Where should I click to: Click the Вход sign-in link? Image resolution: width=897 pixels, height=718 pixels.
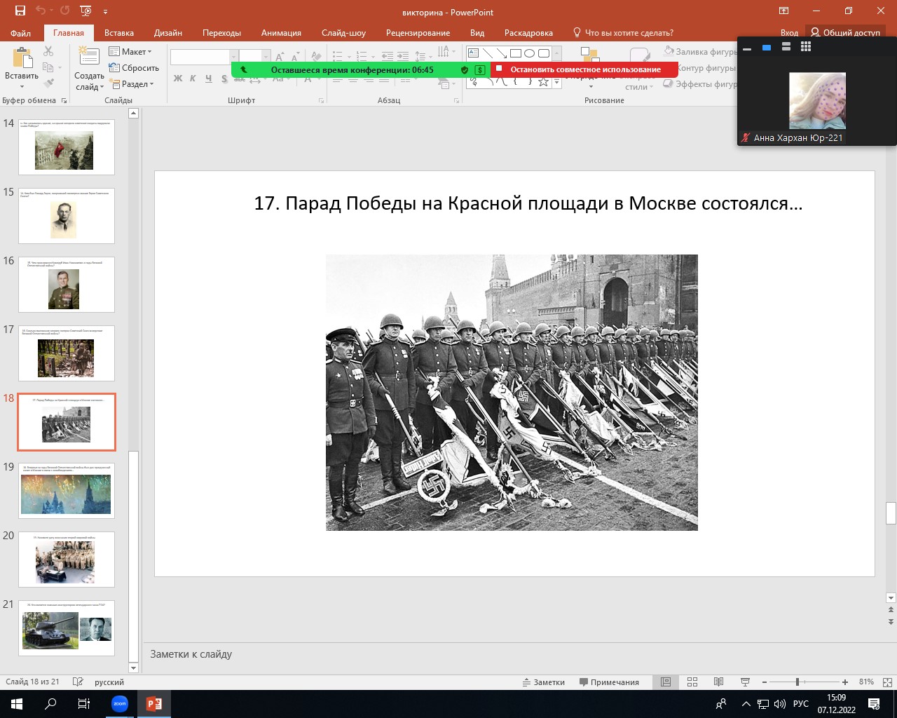[789, 33]
